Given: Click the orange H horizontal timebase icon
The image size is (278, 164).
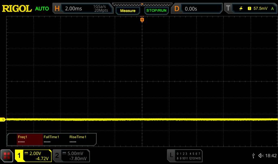Looking at the screenshot, I should [57, 9].
